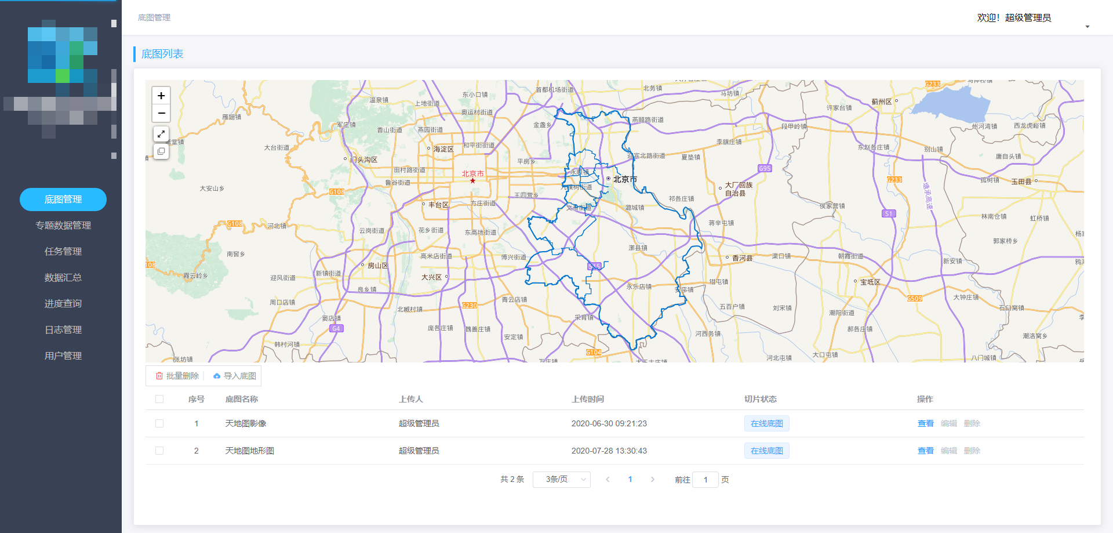The width and height of the screenshot is (1113, 533).
Task: Open the 3条/页 page size dropdown
Action: [x=561, y=480]
